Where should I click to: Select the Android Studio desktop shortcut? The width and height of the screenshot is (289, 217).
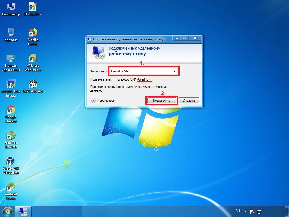point(11,191)
